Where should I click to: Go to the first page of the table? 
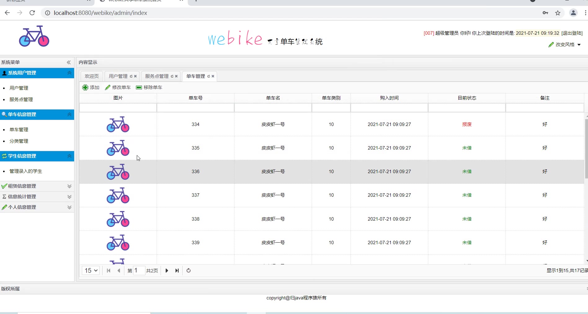pos(109,271)
